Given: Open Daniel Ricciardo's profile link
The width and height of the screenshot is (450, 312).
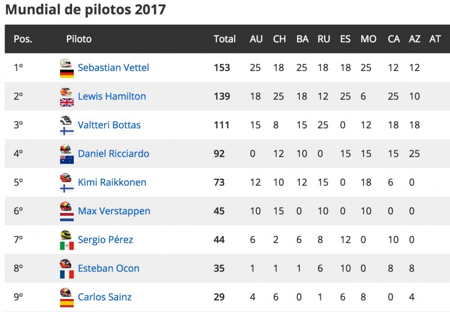Looking at the screenshot, I should click(114, 153).
